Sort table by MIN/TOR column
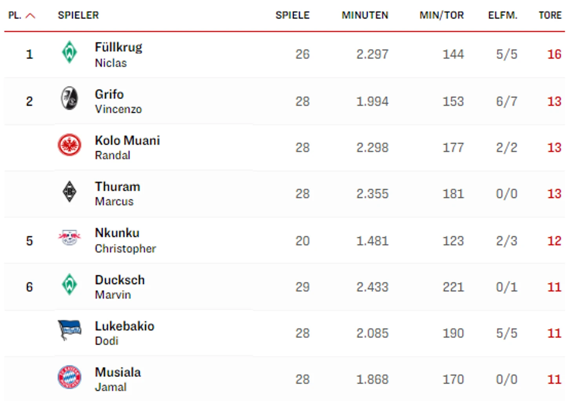The height and width of the screenshot is (401, 573). (x=442, y=15)
